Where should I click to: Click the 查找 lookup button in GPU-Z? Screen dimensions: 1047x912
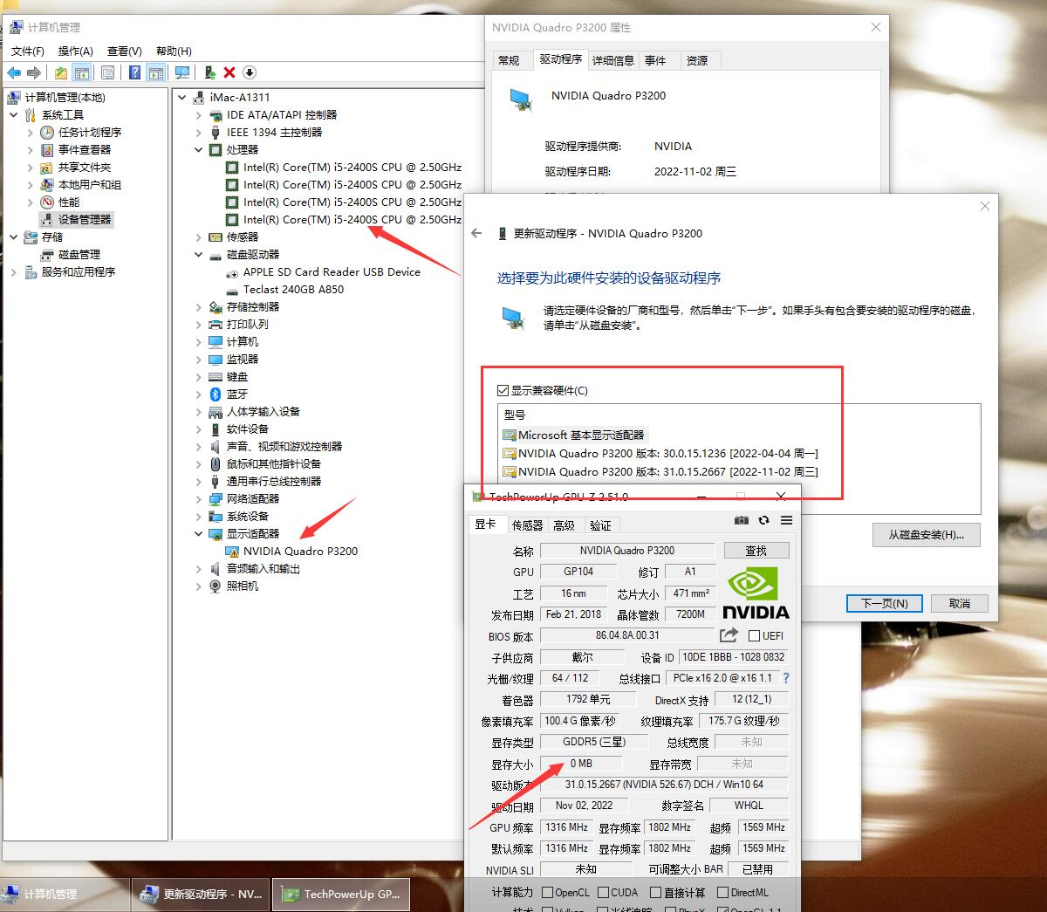pyautogui.click(x=756, y=551)
